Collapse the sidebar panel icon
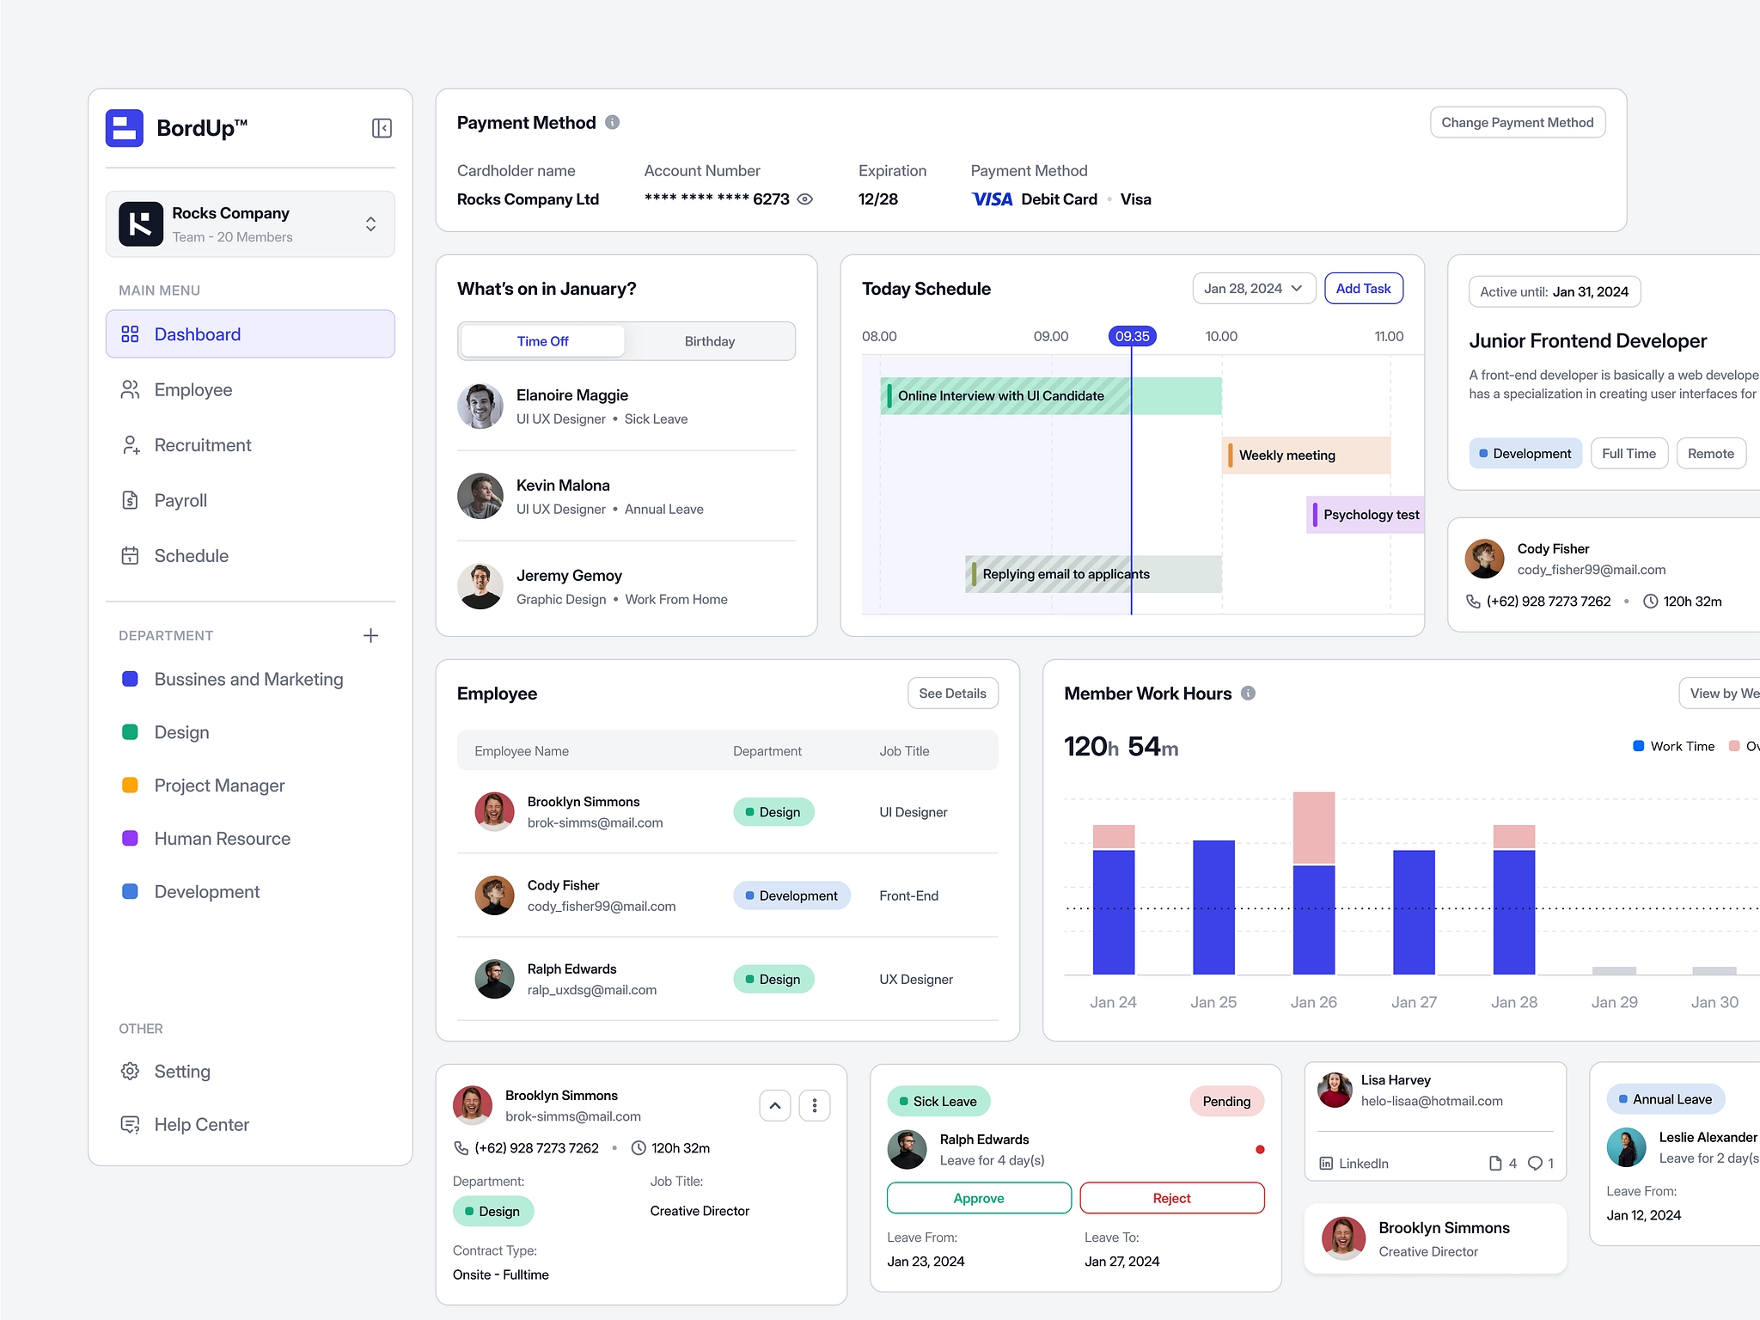The height and width of the screenshot is (1320, 1760). (382, 128)
